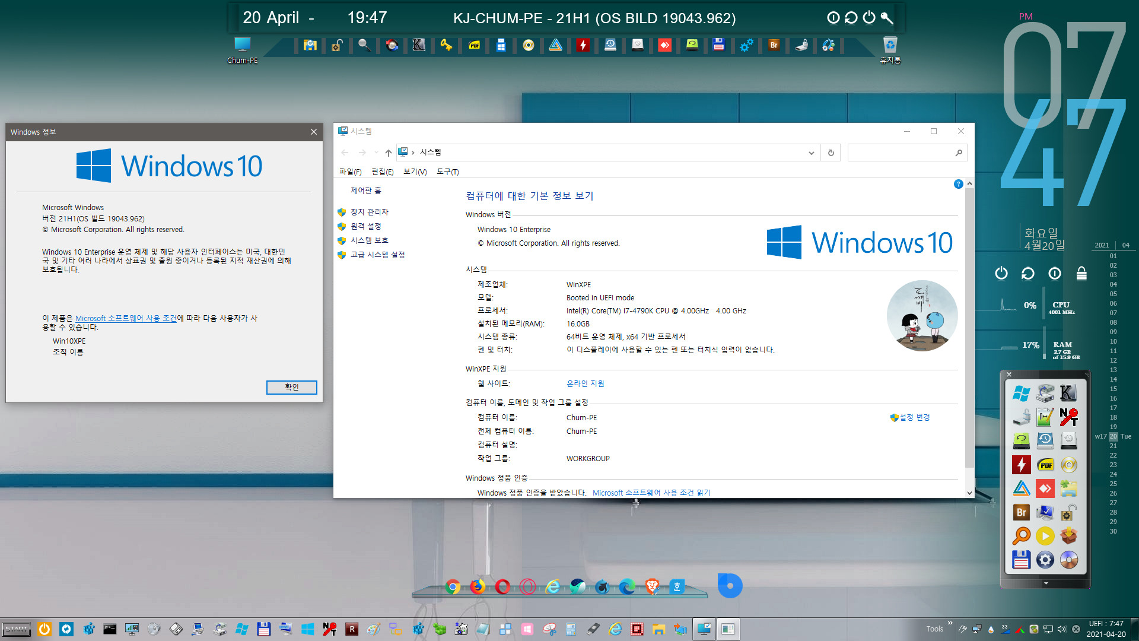This screenshot has width=1139, height=641.
Task: Click the START button on taskbar
Action: click(x=16, y=629)
